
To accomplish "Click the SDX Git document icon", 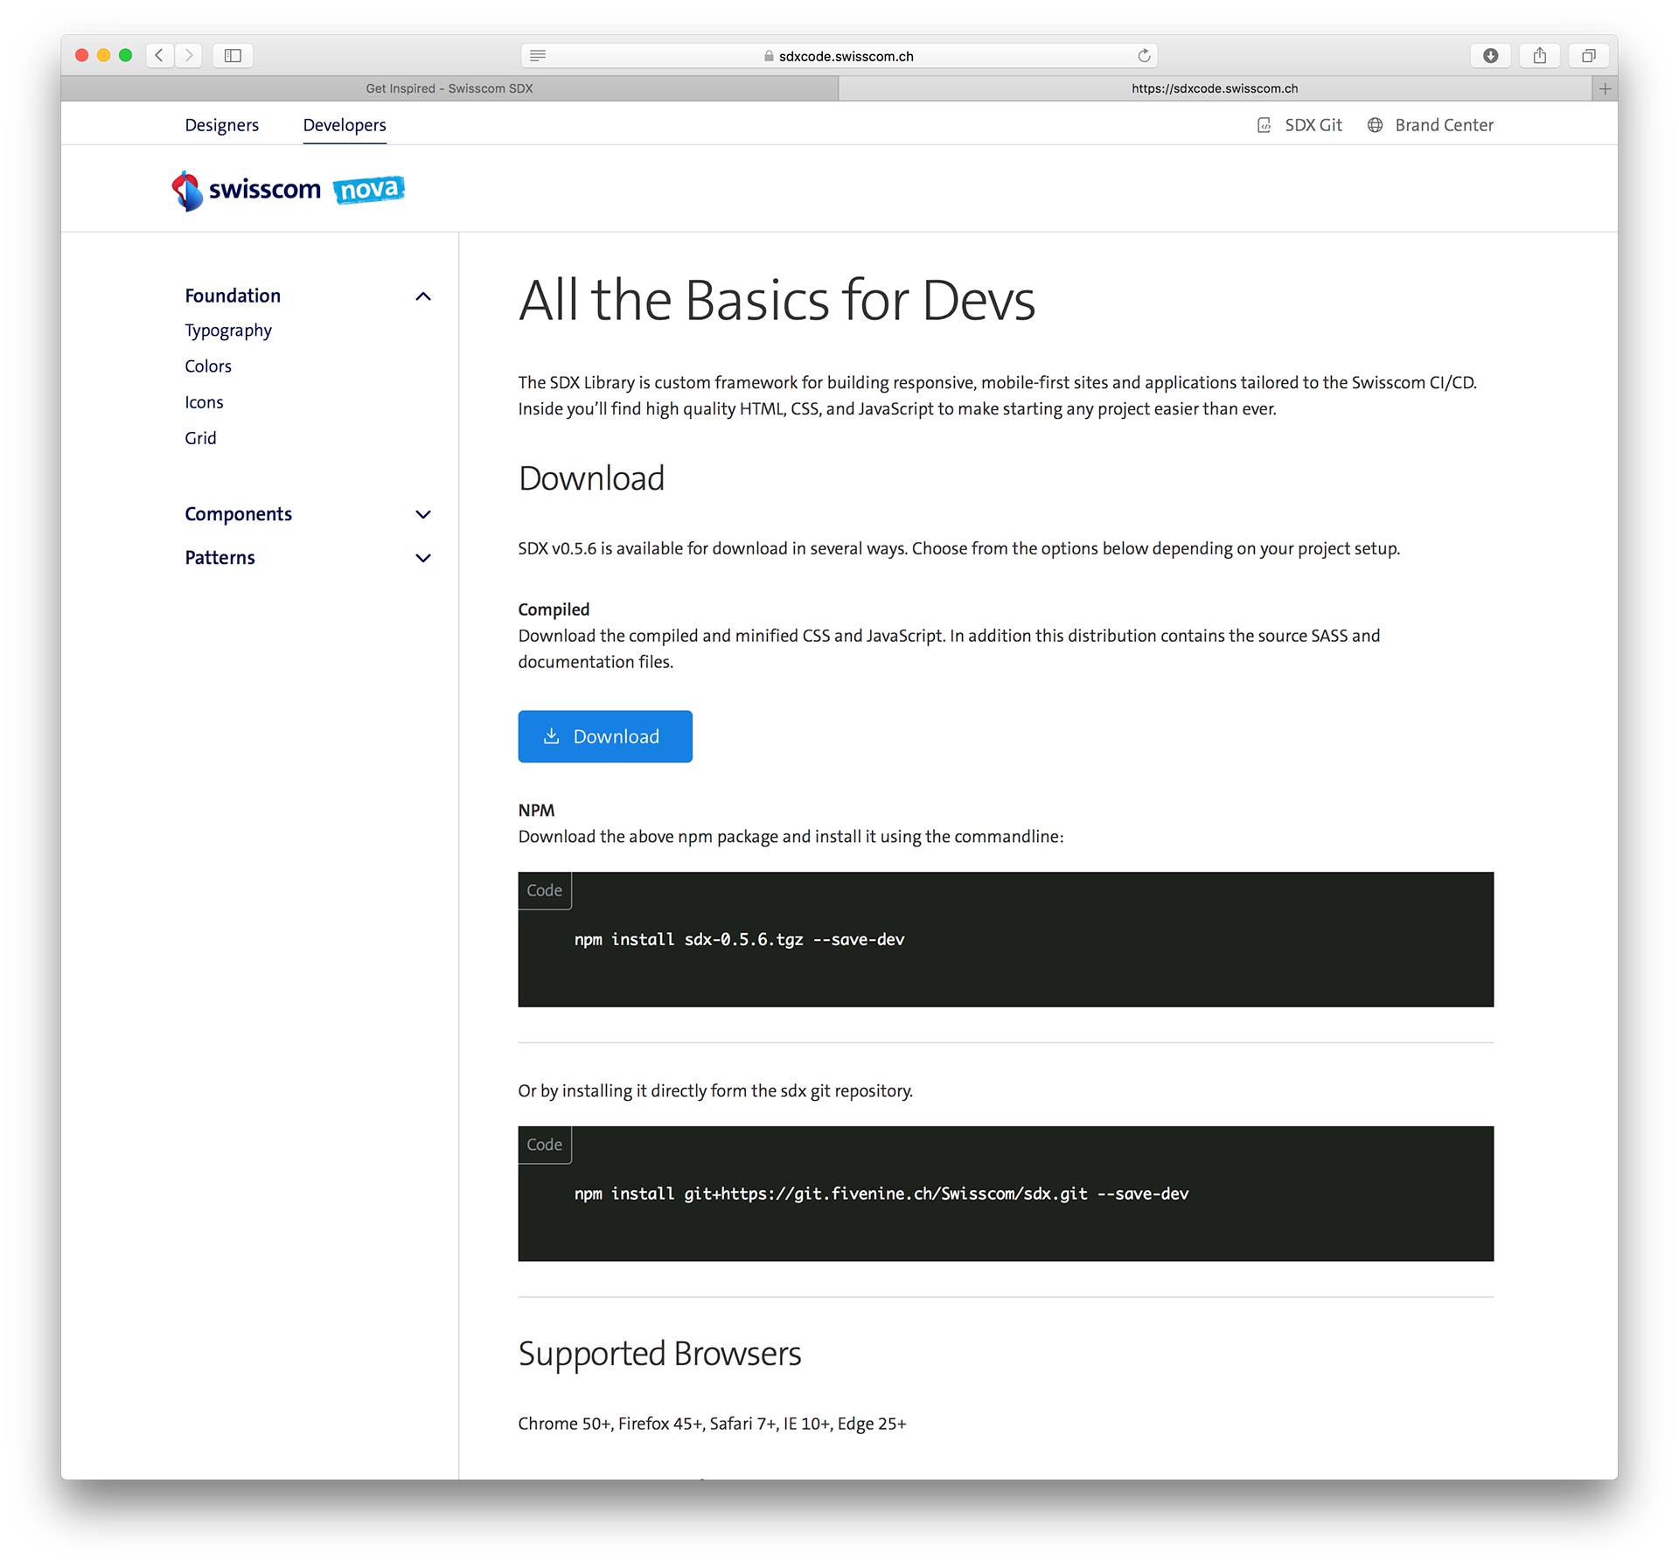I will click(x=1264, y=125).
